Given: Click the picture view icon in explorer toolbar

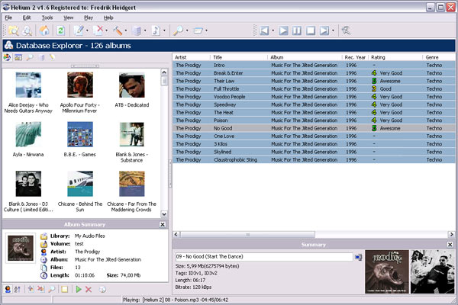Looking at the screenshot, I should click(x=18, y=57).
